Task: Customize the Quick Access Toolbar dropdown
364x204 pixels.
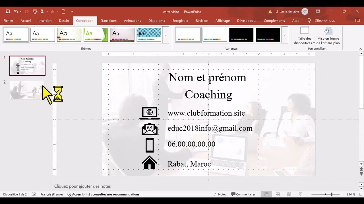Action: click(x=72, y=11)
